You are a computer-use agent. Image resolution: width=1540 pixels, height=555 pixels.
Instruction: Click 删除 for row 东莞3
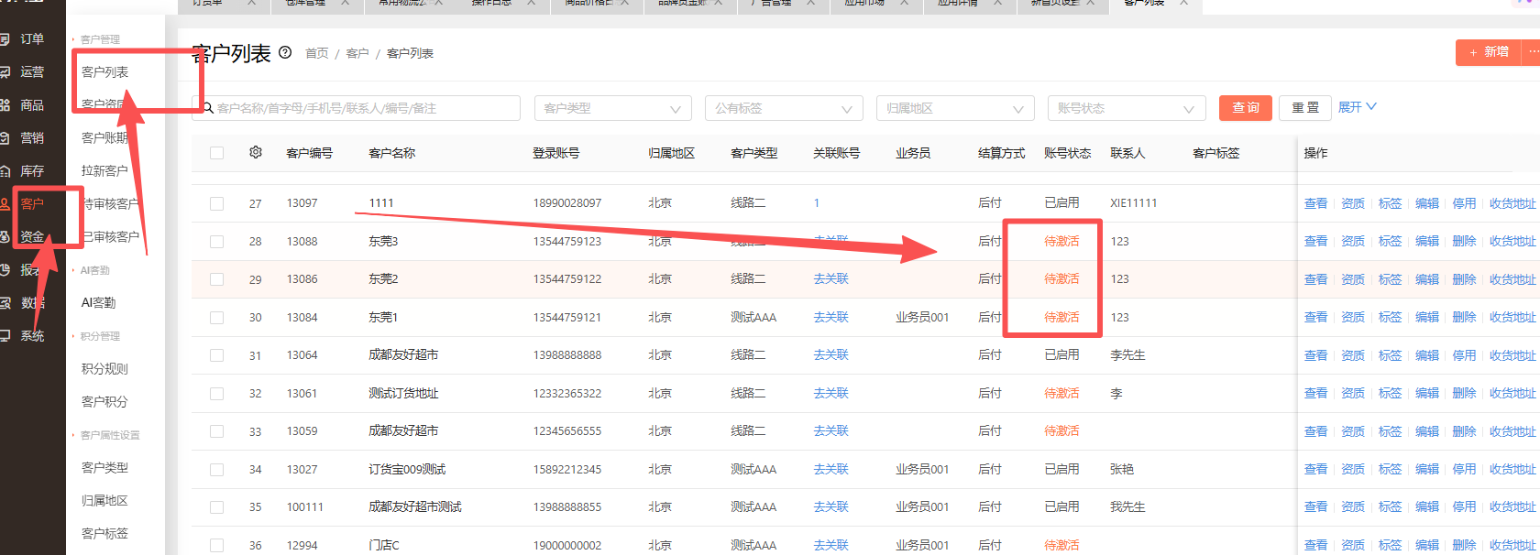[1464, 241]
